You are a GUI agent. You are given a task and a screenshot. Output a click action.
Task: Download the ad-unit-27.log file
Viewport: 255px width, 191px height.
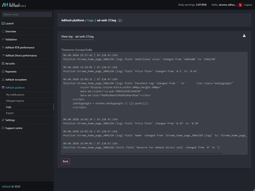coord(244,36)
